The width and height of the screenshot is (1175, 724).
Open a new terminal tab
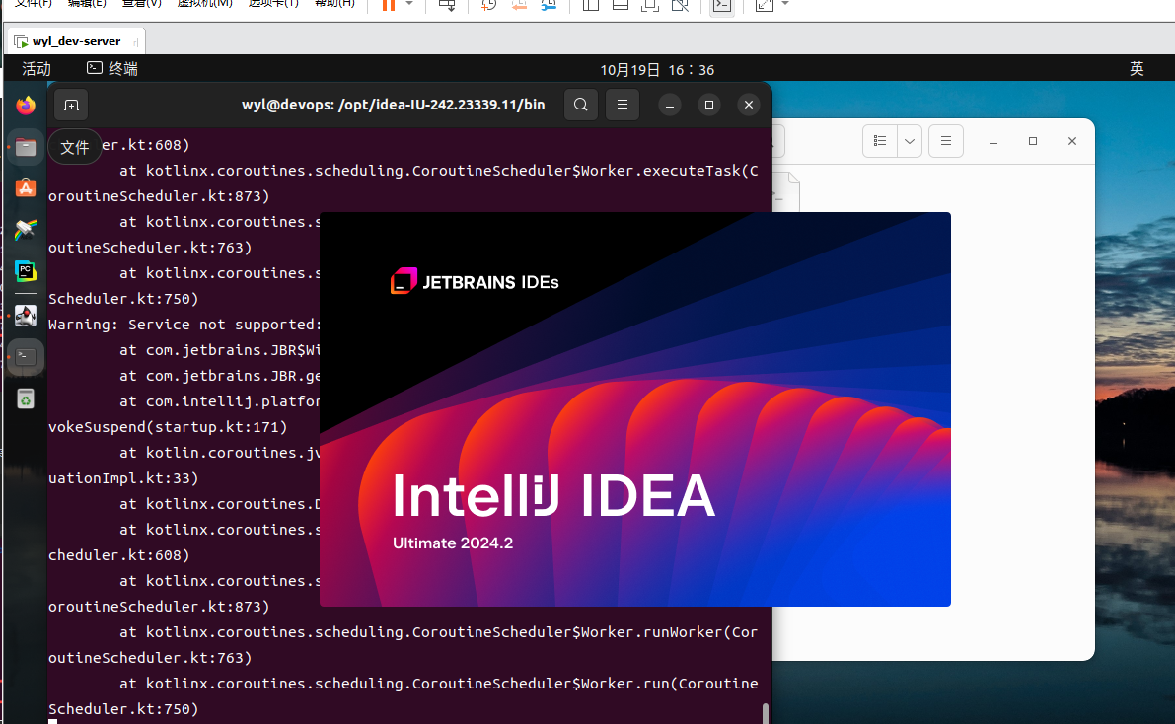point(73,105)
